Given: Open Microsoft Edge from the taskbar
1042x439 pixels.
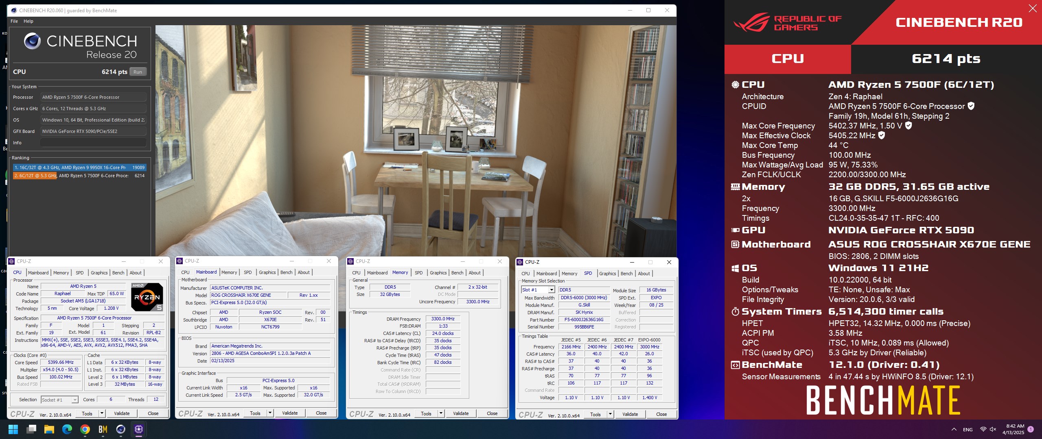Looking at the screenshot, I should [x=67, y=429].
